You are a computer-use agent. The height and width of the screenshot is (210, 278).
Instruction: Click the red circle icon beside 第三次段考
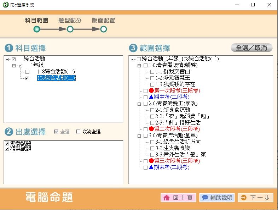[151, 161]
